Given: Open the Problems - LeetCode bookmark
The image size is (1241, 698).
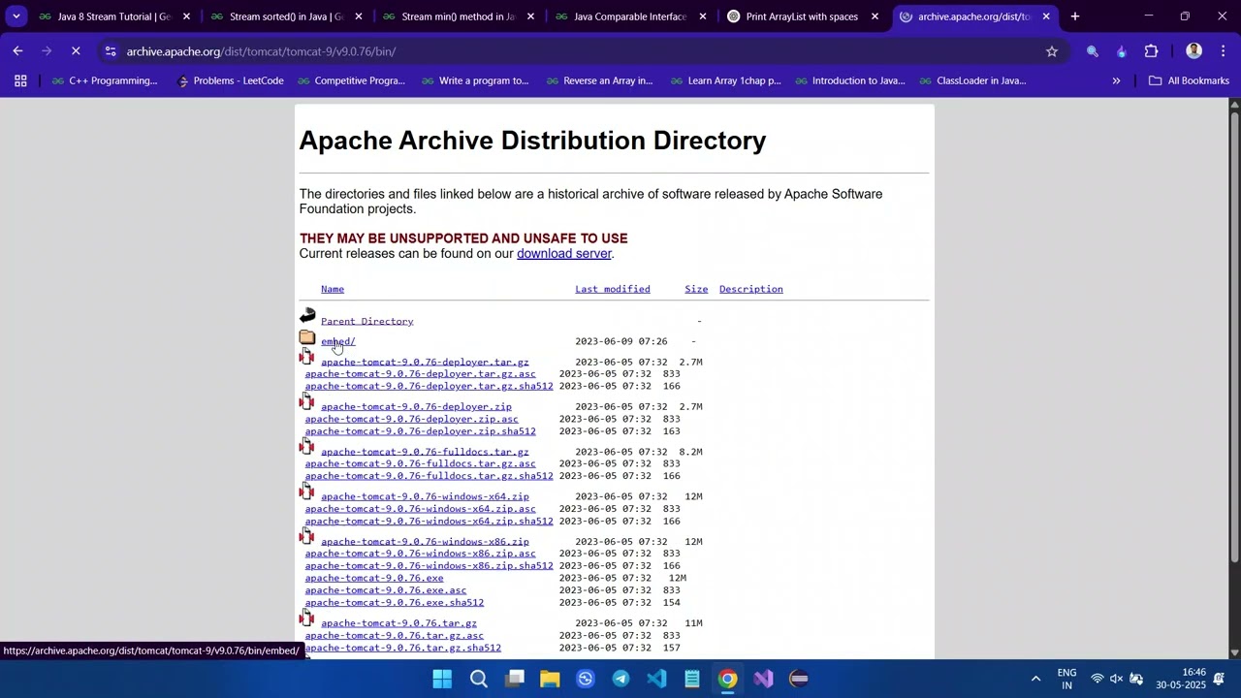Looking at the screenshot, I should (x=231, y=80).
